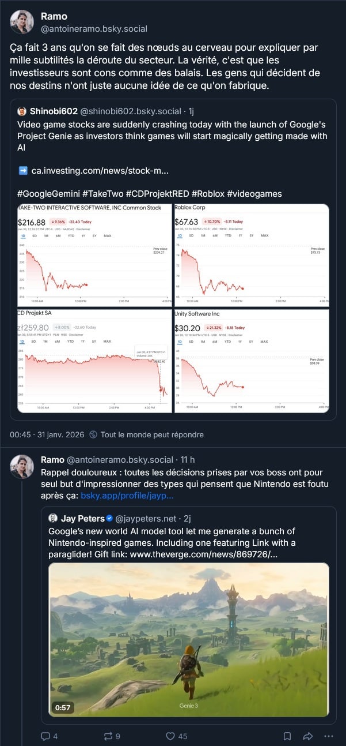Repost using the repost arrows icon
Image resolution: width=346 pixels, height=746 pixels.
pos(108,736)
